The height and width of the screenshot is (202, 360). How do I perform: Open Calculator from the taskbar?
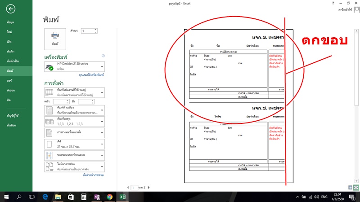point(84,197)
